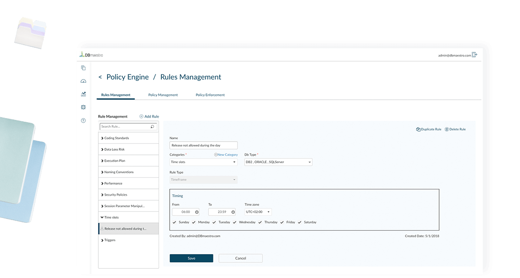Toggle the Tuesday checkbox
Image resolution: width=520 pixels, height=278 pixels.
(x=214, y=222)
